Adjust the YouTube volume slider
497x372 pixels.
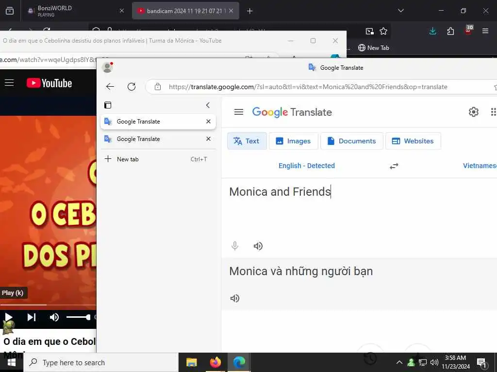point(78,317)
